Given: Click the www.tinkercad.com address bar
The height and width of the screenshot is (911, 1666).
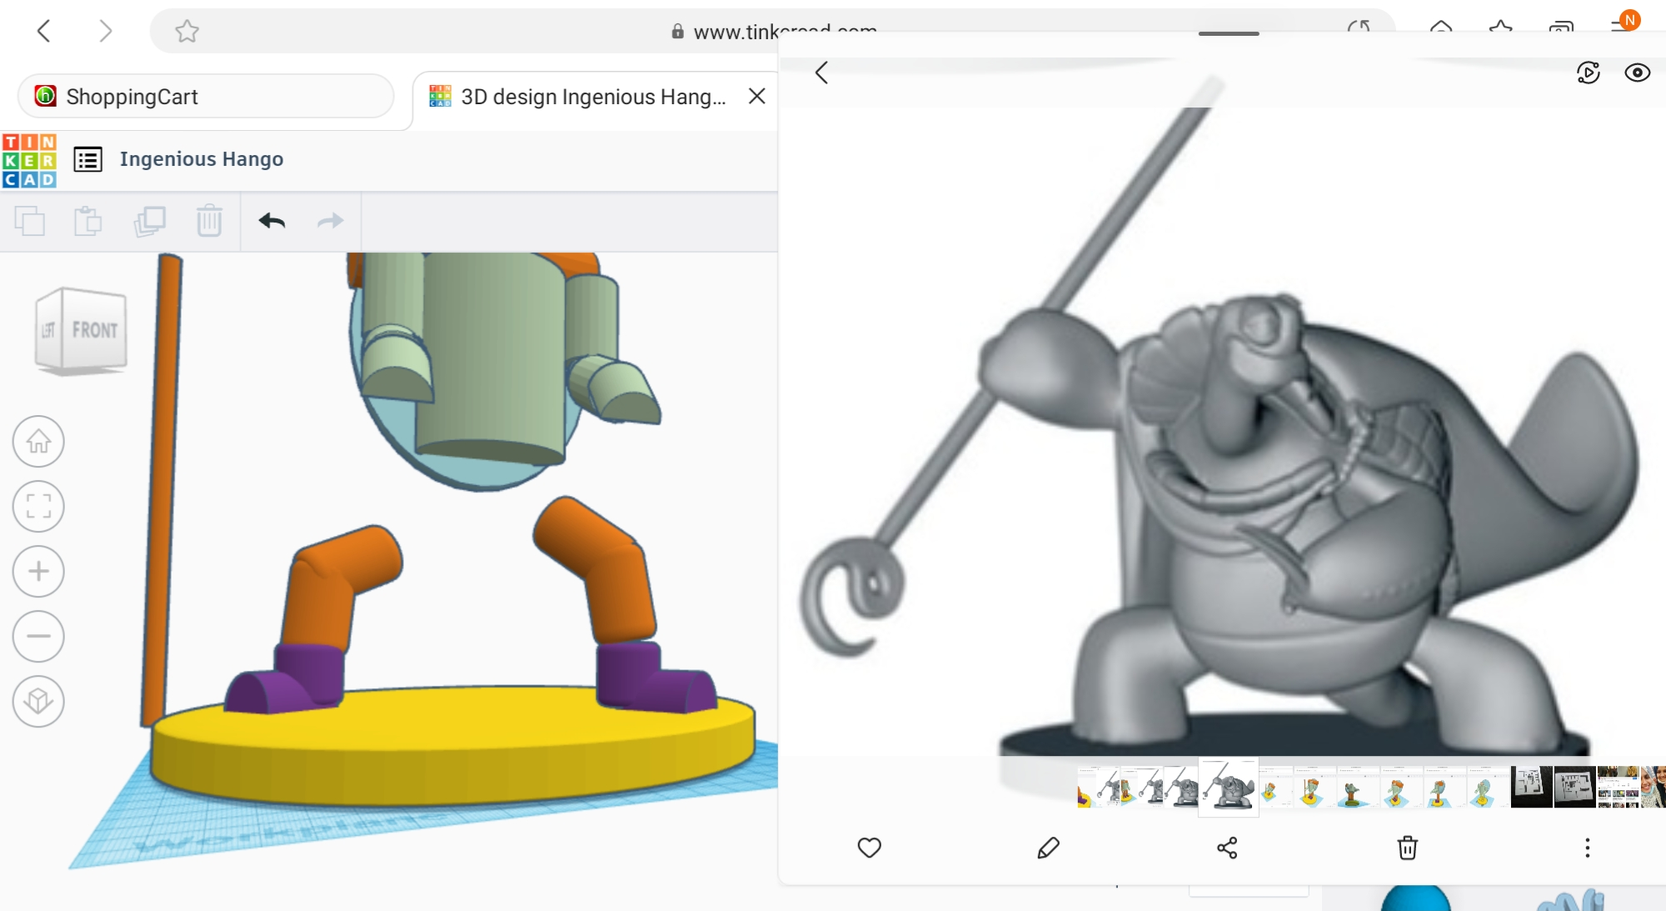Looking at the screenshot, I should pos(773,32).
